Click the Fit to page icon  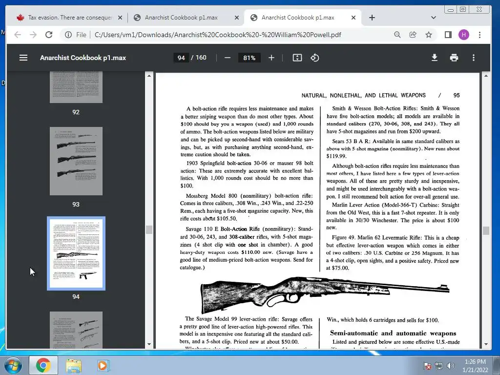pyautogui.click(x=297, y=58)
